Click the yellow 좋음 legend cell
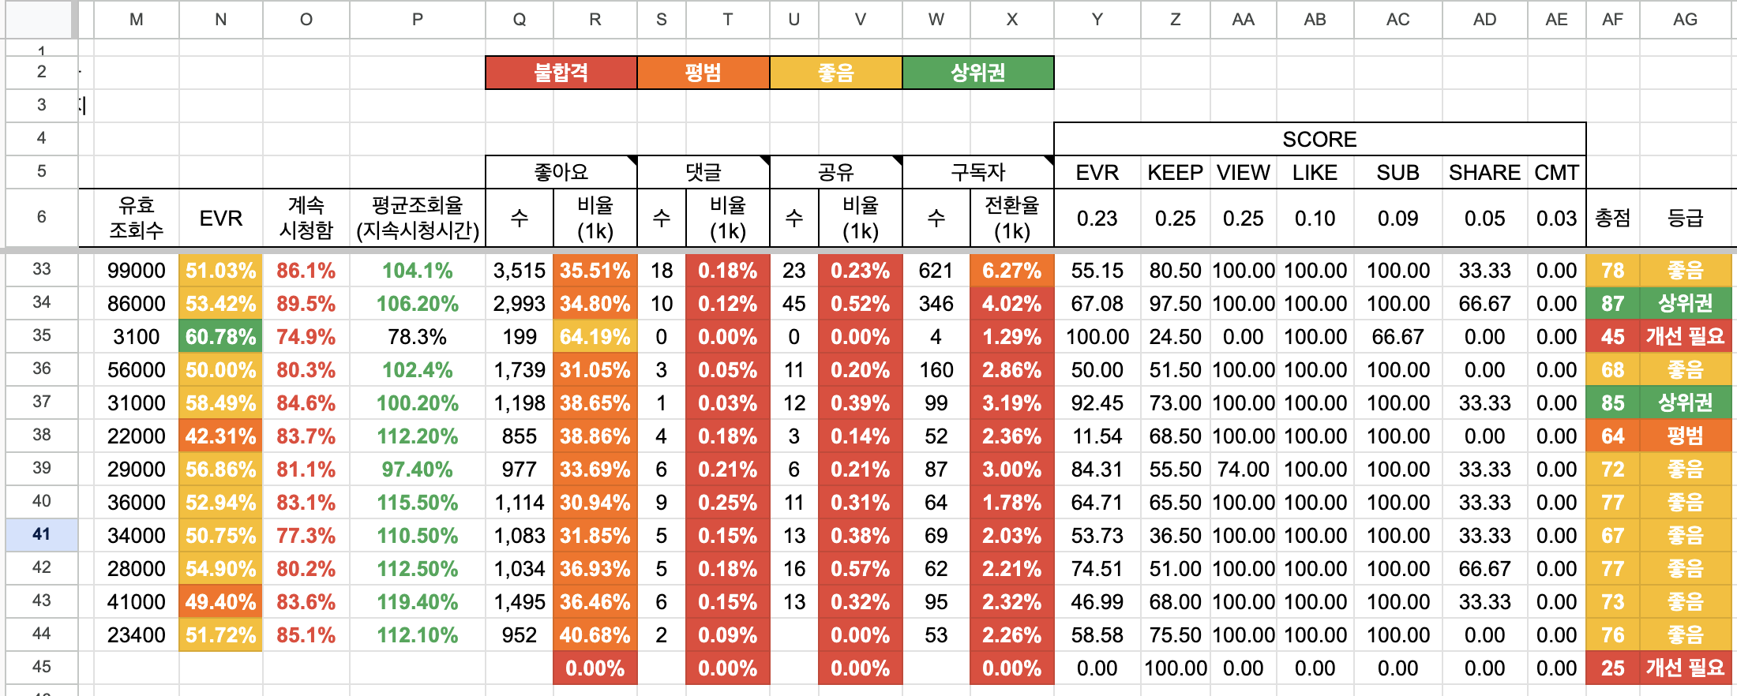Image resolution: width=1737 pixels, height=696 pixels. [835, 73]
